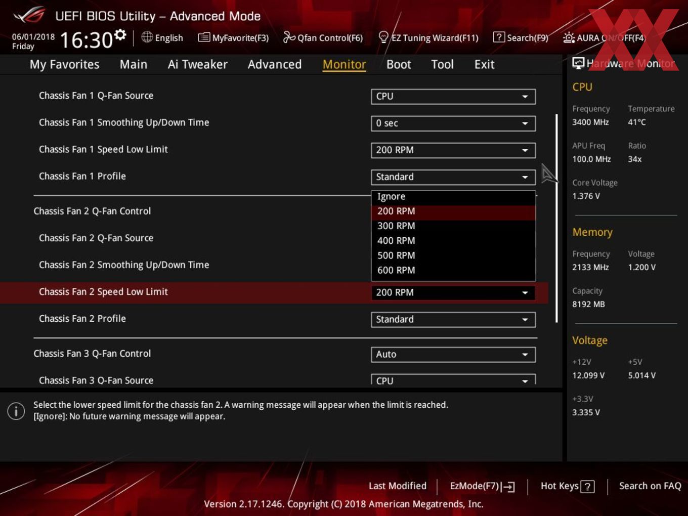Select Chassis Fan 2 Speed Low Limit row

pos(274,292)
